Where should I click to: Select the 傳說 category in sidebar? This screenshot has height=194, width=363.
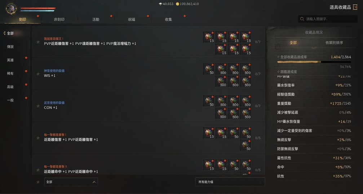click(10, 47)
